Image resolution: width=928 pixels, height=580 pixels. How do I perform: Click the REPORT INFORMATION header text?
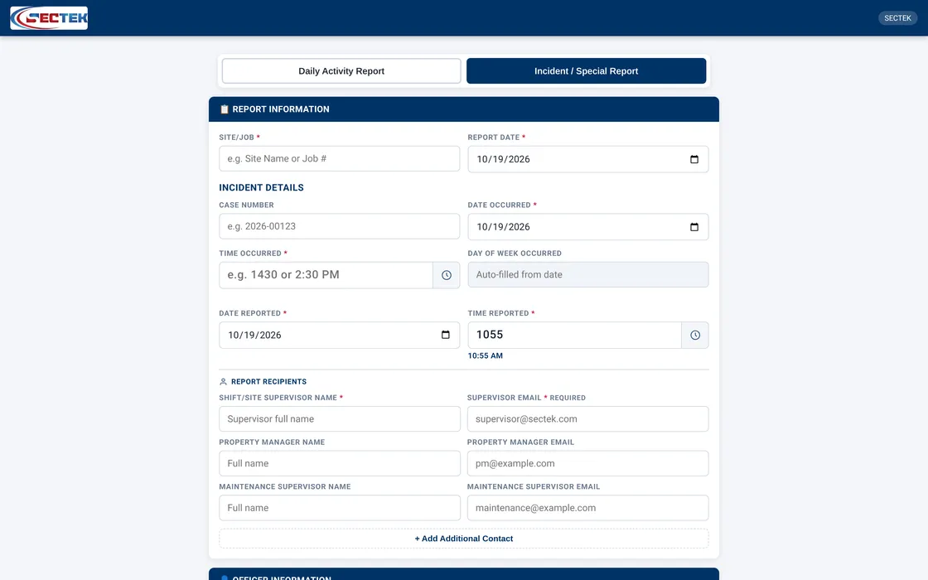pos(281,109)
